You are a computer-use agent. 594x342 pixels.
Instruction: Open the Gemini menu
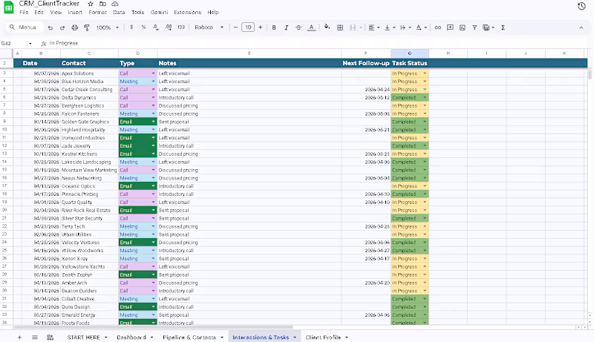[159, 12]
